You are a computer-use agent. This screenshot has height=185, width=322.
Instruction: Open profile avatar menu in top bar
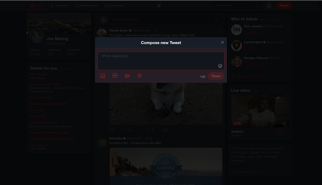tap(268, 6)
